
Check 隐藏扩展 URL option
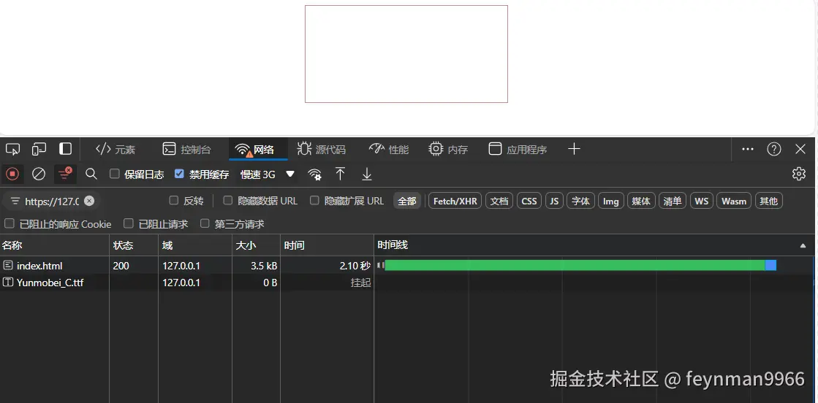(x=314, y=200)
